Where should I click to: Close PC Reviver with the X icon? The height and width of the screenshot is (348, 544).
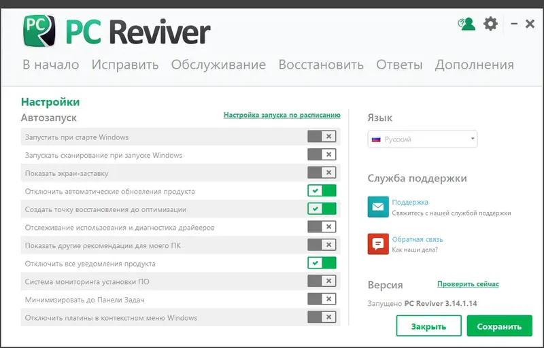click(x=530, y=24)
